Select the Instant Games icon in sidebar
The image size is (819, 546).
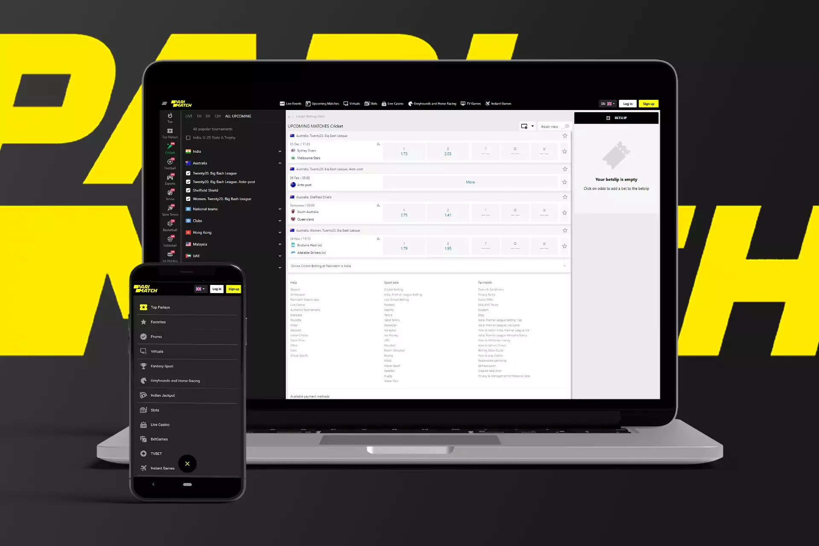(x=142, y=468)
